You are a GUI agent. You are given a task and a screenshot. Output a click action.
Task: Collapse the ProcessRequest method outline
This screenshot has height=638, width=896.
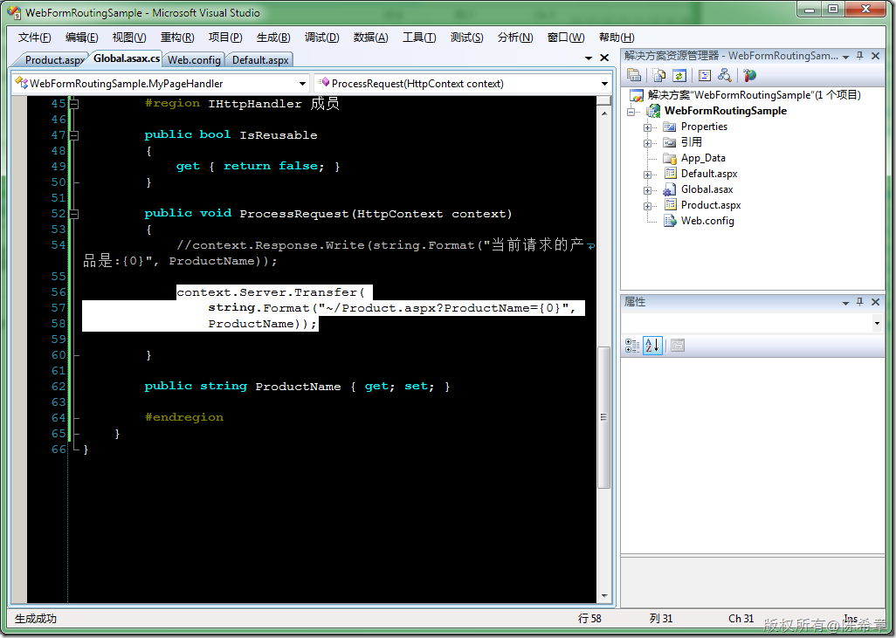[x=73, y=214]
